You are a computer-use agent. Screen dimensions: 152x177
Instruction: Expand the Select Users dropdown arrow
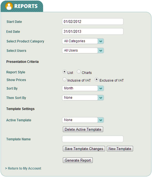click(x=101, y=51)
